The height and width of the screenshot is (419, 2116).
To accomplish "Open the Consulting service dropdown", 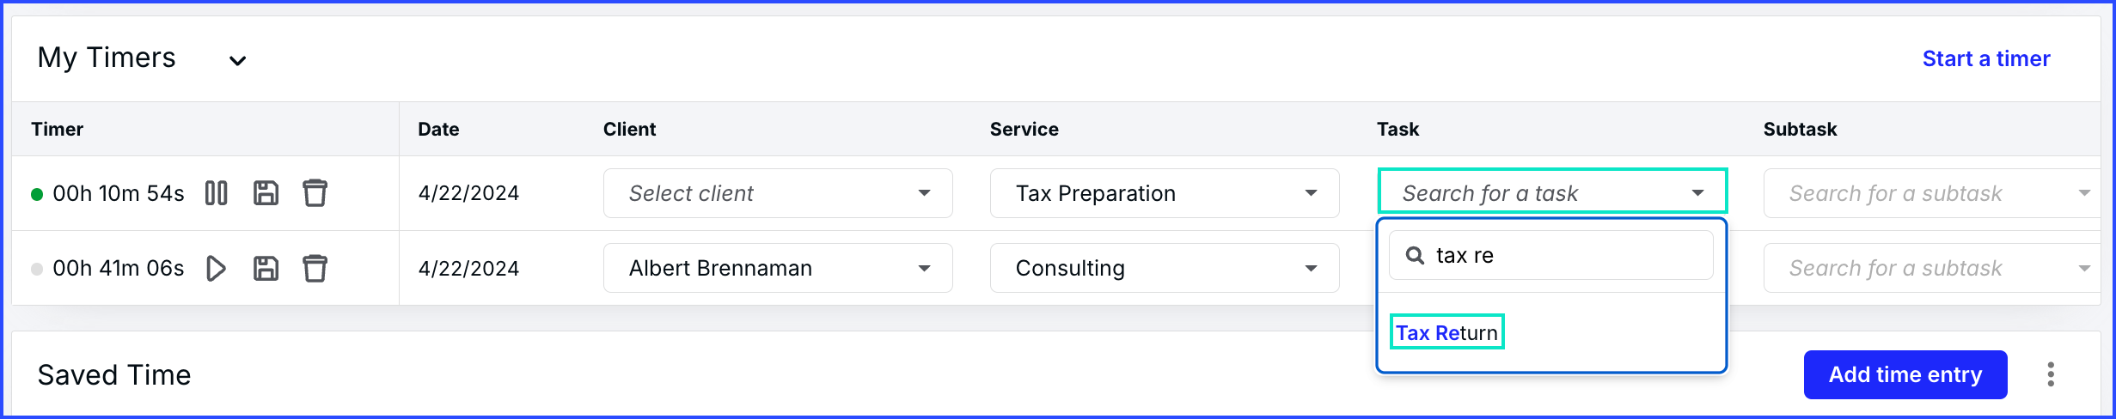I will [1165, 268].
